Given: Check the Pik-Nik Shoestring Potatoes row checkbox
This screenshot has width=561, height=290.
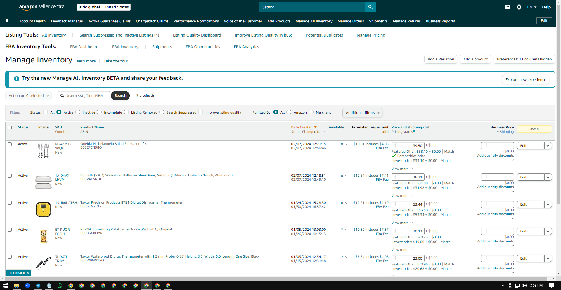Looking at the screenshot, I should tap(10, 230).
